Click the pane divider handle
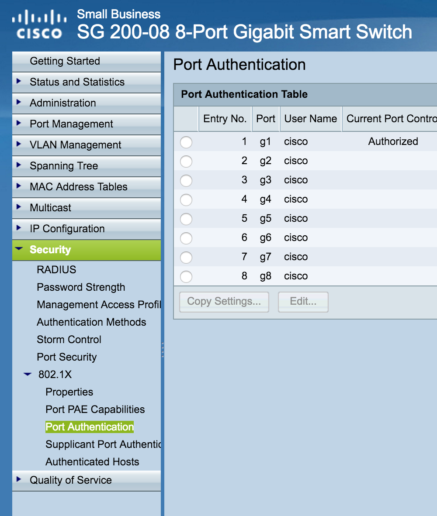The width and height of the screenshot is (437, 516). (x=163, y=349)
